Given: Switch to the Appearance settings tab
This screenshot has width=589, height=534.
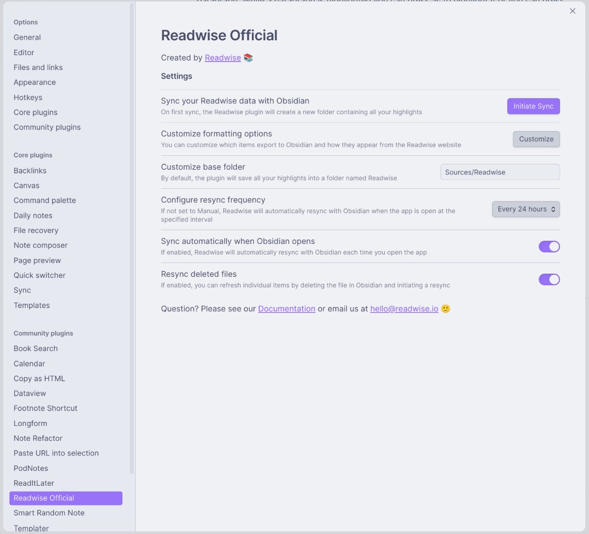Looking at the screenshot, I should coord(35,82).
